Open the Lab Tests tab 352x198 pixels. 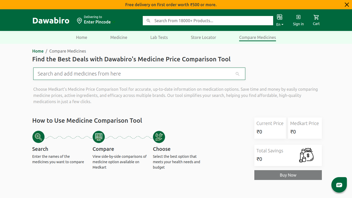pyautogui.click(x=159, y=37)
